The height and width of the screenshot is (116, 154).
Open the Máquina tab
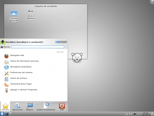pos(30,107)
